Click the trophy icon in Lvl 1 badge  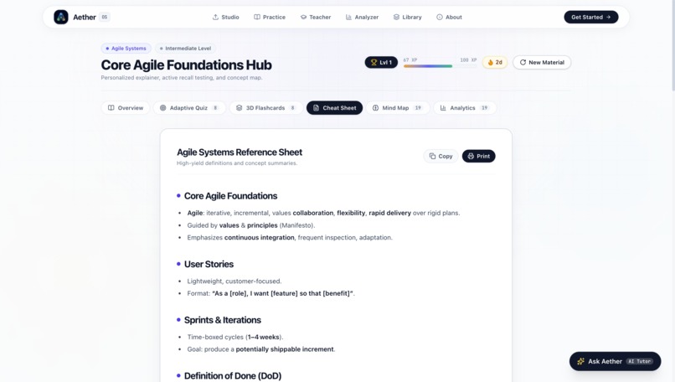(x=374, y=63)
